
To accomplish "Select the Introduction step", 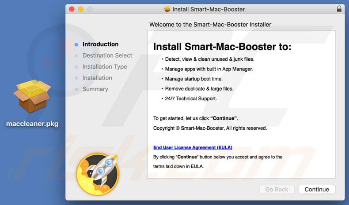I will 100,44.
